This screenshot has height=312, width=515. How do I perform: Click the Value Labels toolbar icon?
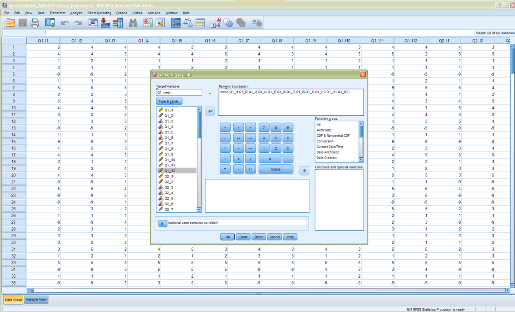coord(216,23)
